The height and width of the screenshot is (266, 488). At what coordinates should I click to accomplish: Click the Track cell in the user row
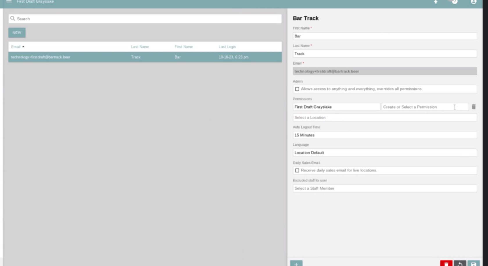click(136, 57)
